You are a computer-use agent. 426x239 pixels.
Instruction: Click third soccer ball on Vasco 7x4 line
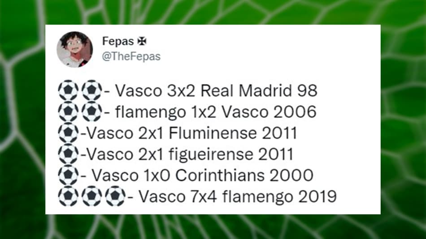pyautogui.click(x=115, y=196)
